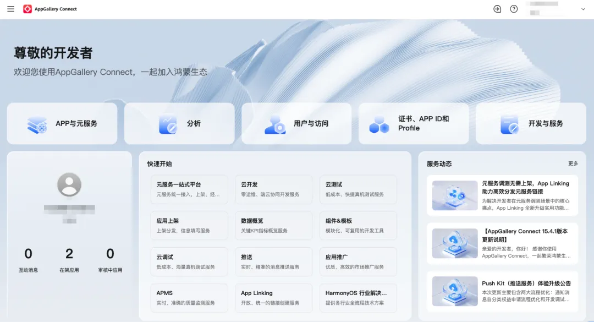Image resolution: width=594 pixels, height=322 pixels.
Task: Open 云开发 quick start tile
Action: click(x=274, y=189)
